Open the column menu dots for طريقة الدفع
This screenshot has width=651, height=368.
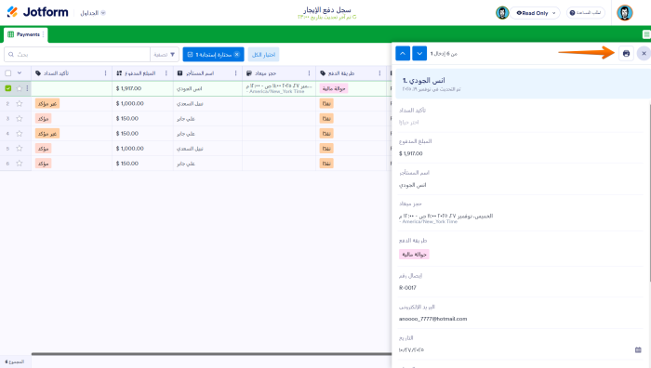(379, 73)
